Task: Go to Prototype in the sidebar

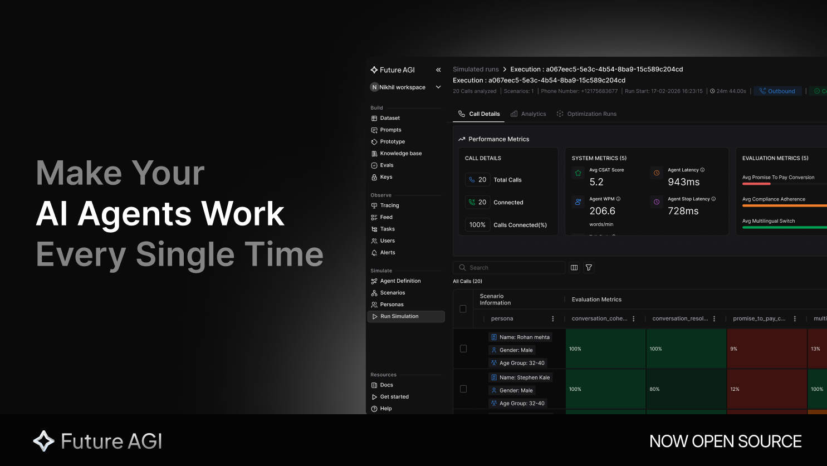Action: coord(388,141)
